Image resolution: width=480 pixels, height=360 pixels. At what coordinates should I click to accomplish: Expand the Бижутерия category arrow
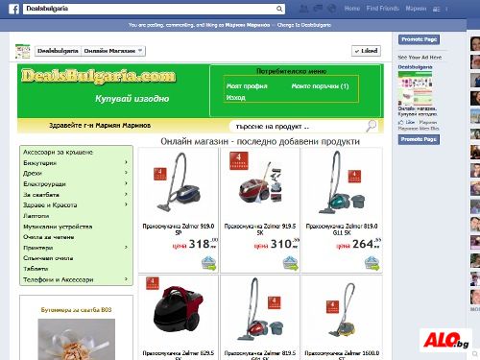tap(126, 162)
